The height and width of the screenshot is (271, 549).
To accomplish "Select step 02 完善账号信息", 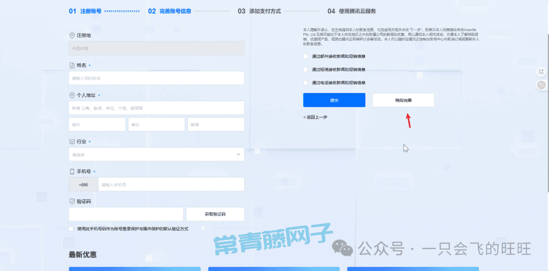I will pos(170,11).
